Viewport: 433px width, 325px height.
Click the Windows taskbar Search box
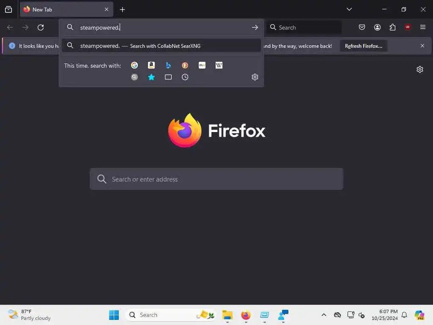[171, 315]
